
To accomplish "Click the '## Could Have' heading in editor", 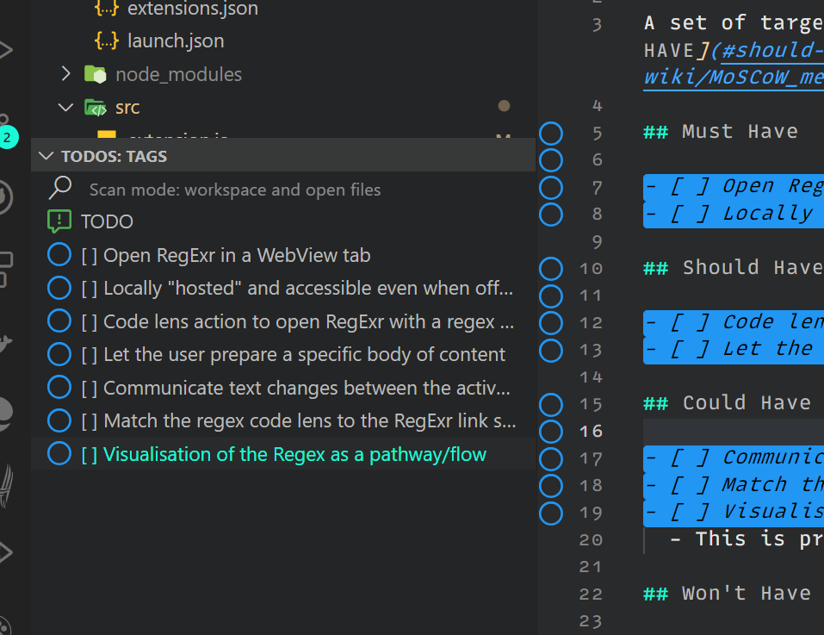I will point(728,403).
